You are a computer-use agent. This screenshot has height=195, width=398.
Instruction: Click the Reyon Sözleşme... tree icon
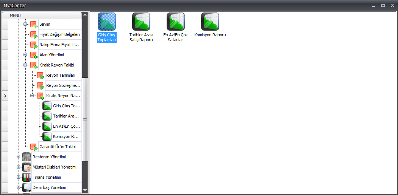pyautogui.click(x=41, y=86)
